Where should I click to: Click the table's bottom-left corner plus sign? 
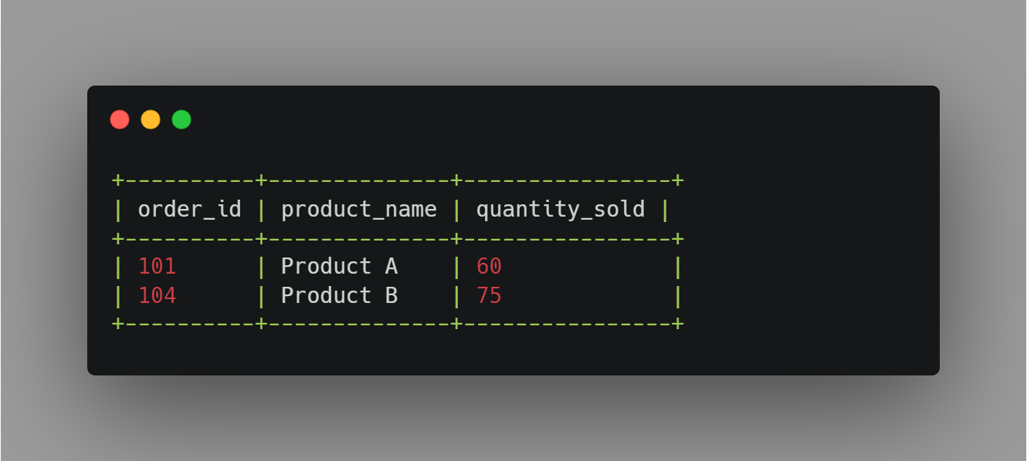point(118,323)
